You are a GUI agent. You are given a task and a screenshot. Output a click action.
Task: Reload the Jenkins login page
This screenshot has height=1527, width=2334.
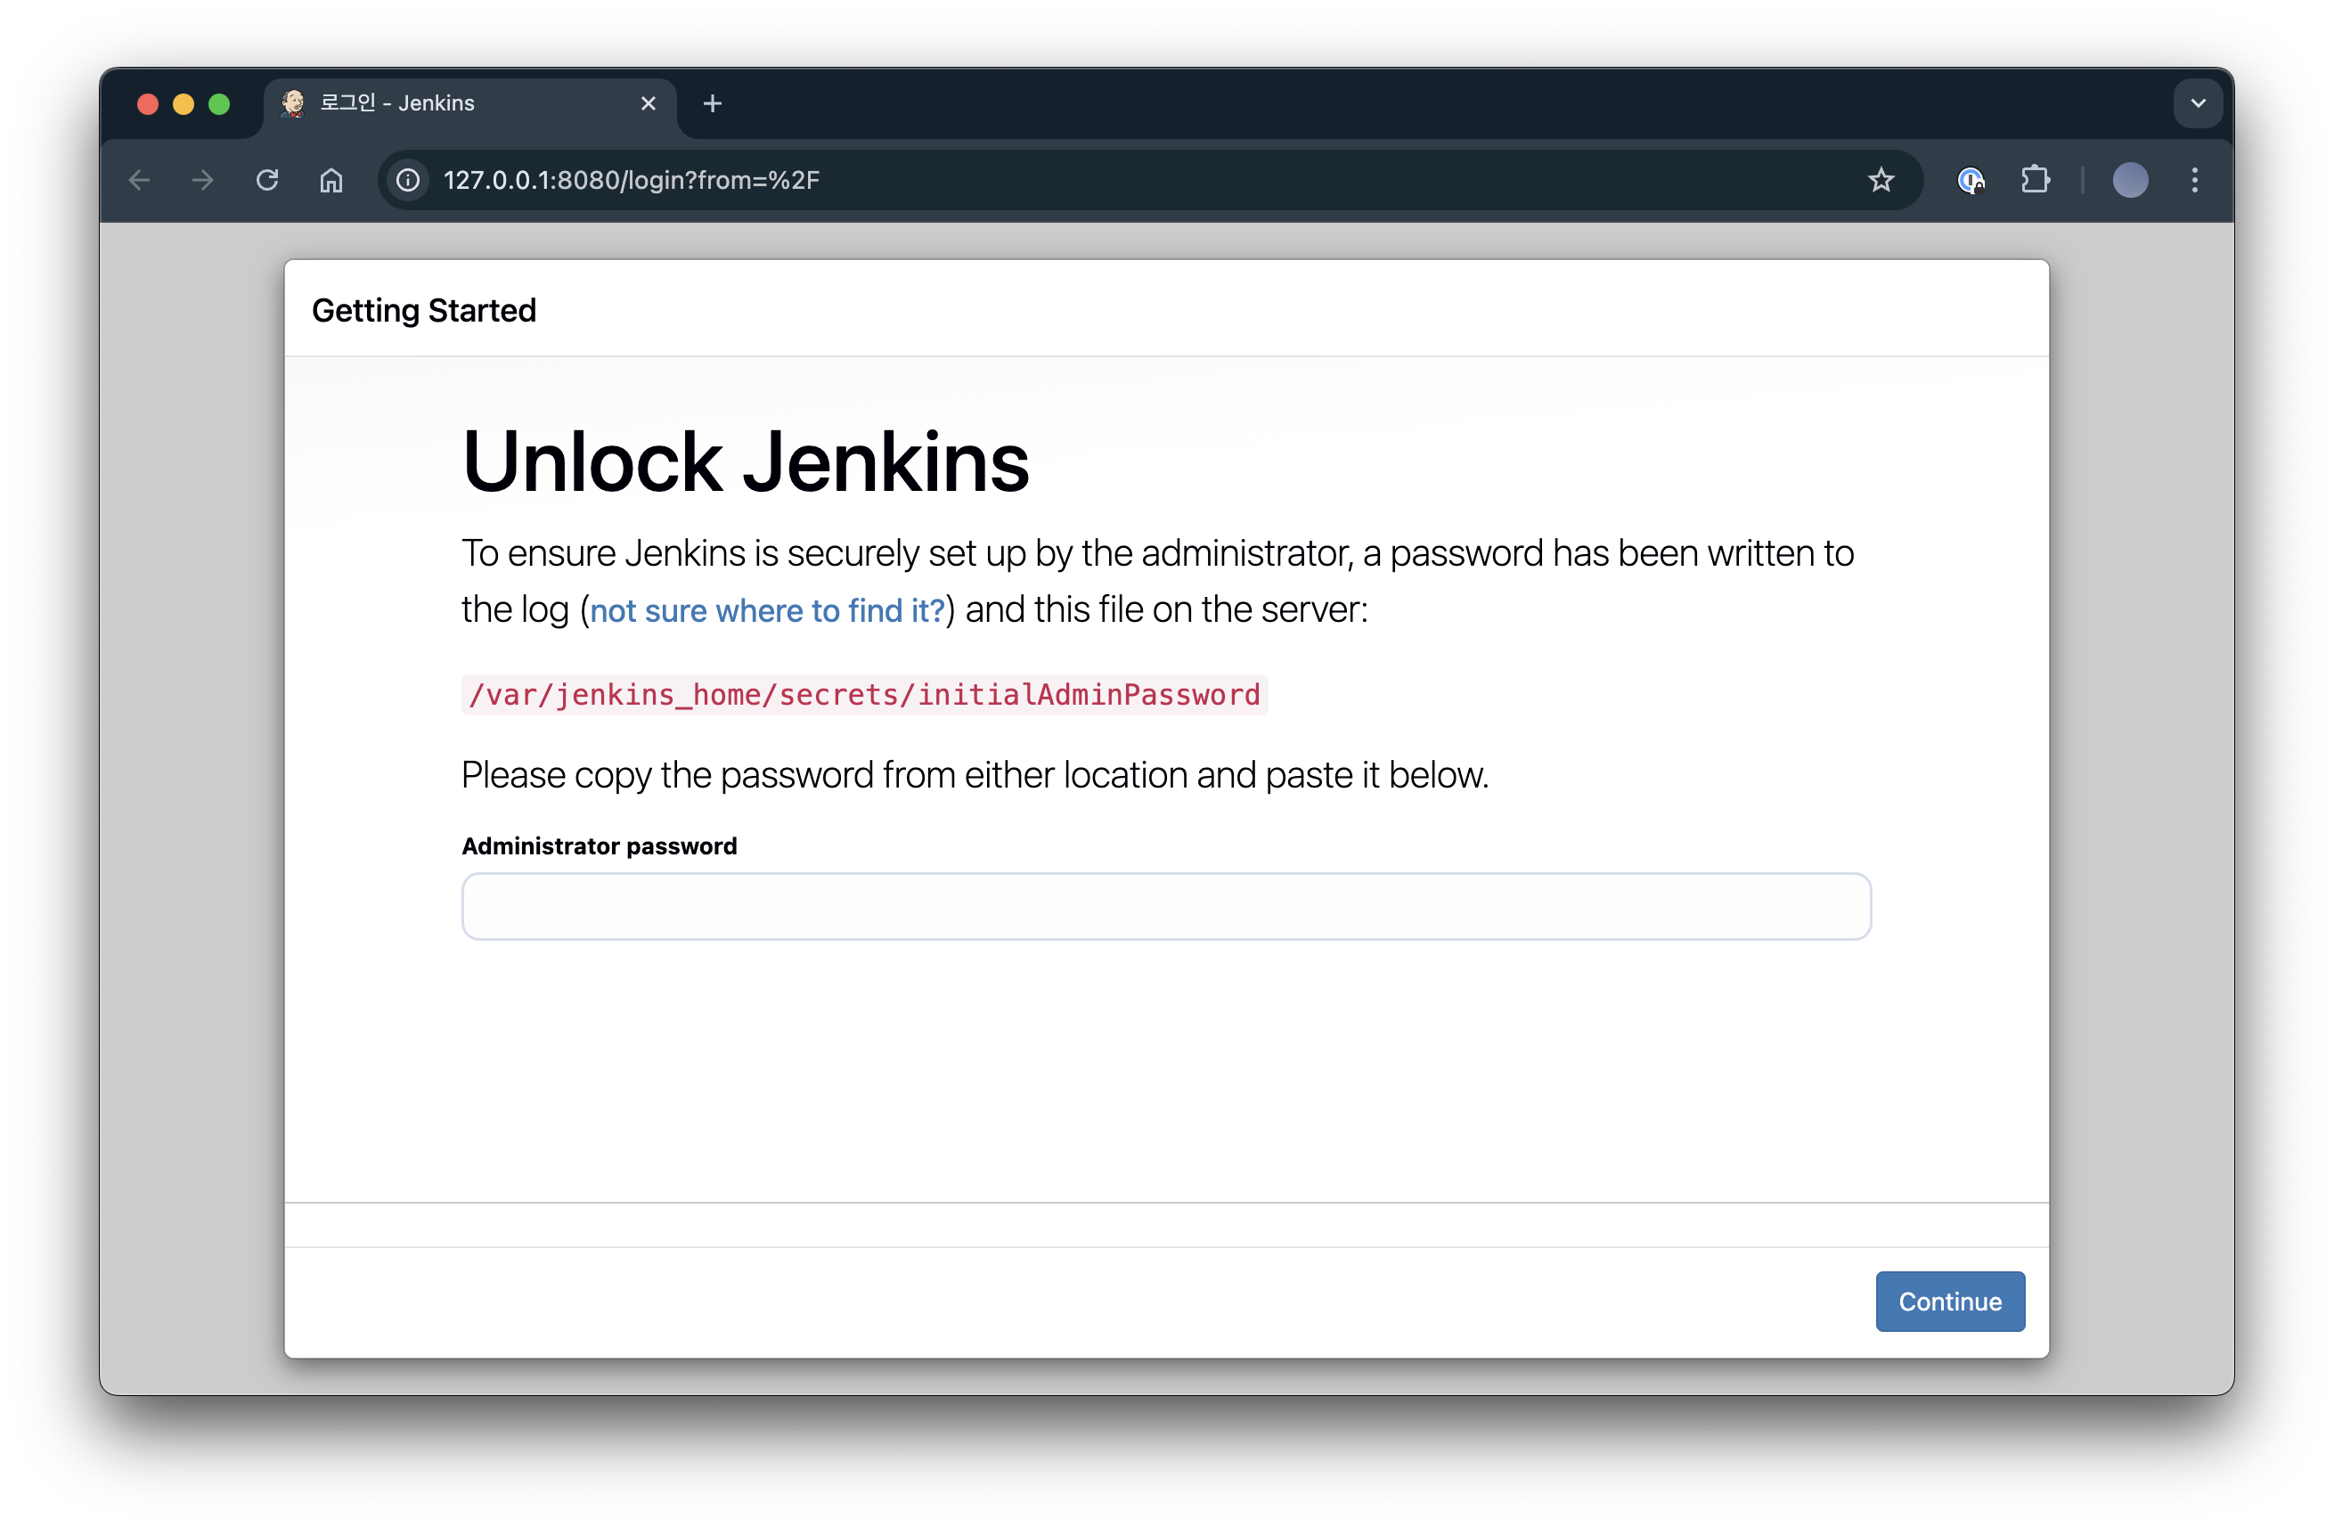coord(266,181)
